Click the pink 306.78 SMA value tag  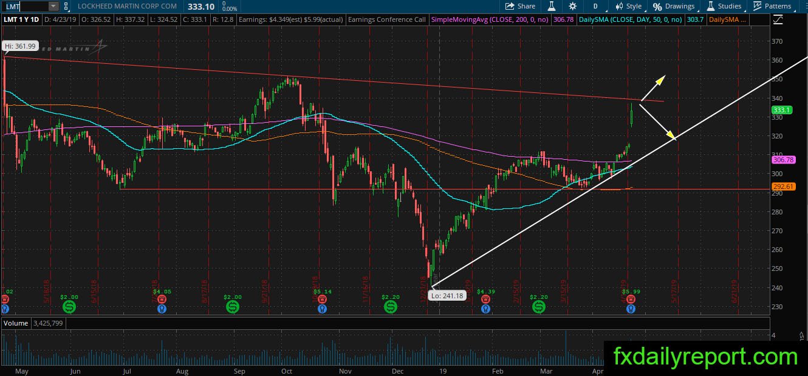tap(783, 160)
